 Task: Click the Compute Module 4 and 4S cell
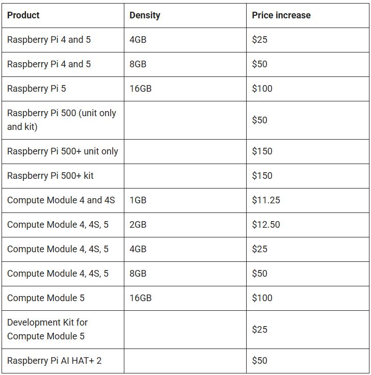[61, 200]
